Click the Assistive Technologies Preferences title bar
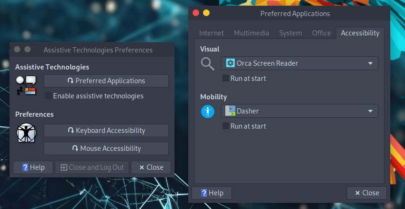Image resolution: width=405 pixels, height=209 pixels. (x=98, y=50)
